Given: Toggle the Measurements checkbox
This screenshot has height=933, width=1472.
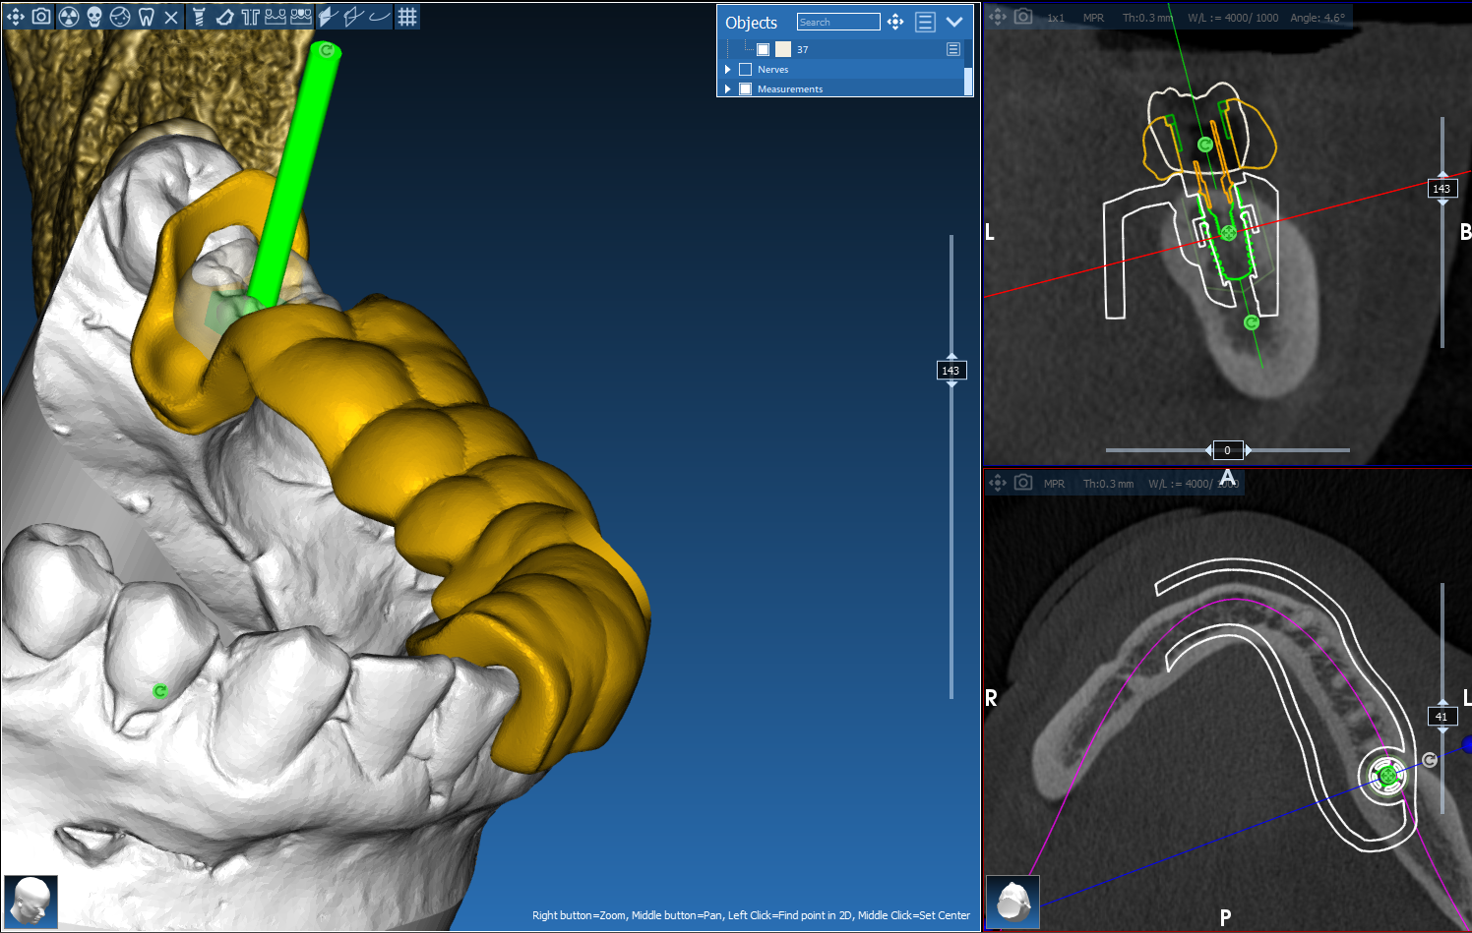Looking at the screenshot, I should point(745,89).
